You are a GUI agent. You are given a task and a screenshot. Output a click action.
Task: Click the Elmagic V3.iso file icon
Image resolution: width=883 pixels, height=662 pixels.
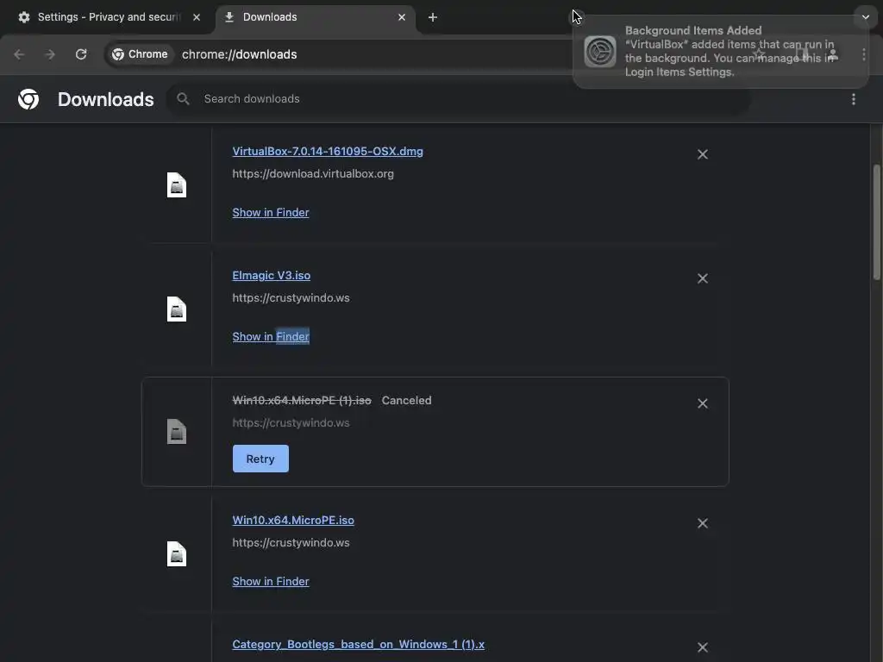pyautogui.click(x=177, y=309)
